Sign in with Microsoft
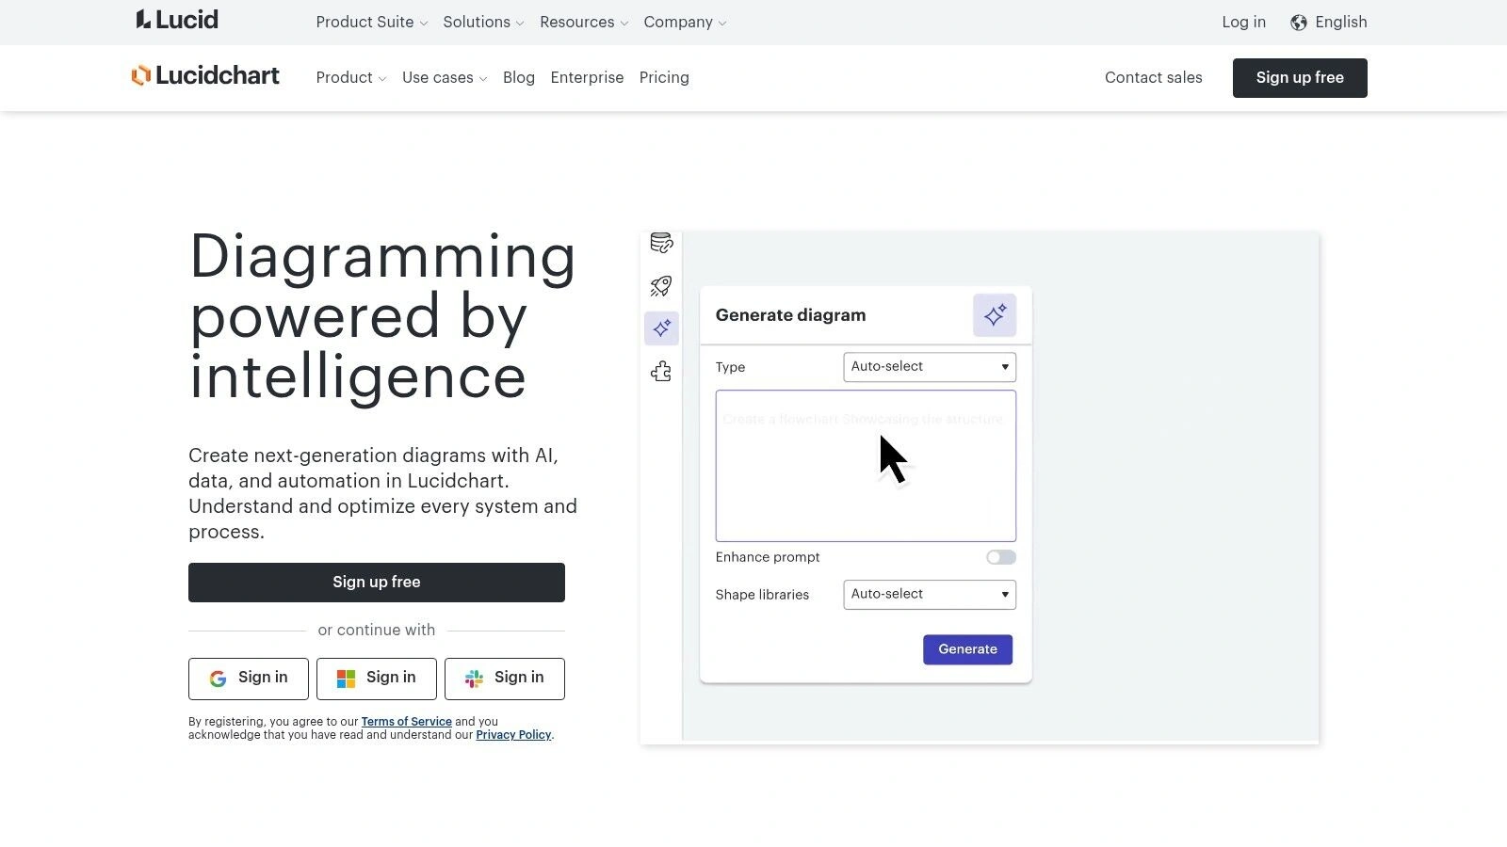The image size is (1507, 847). point(376,678)
